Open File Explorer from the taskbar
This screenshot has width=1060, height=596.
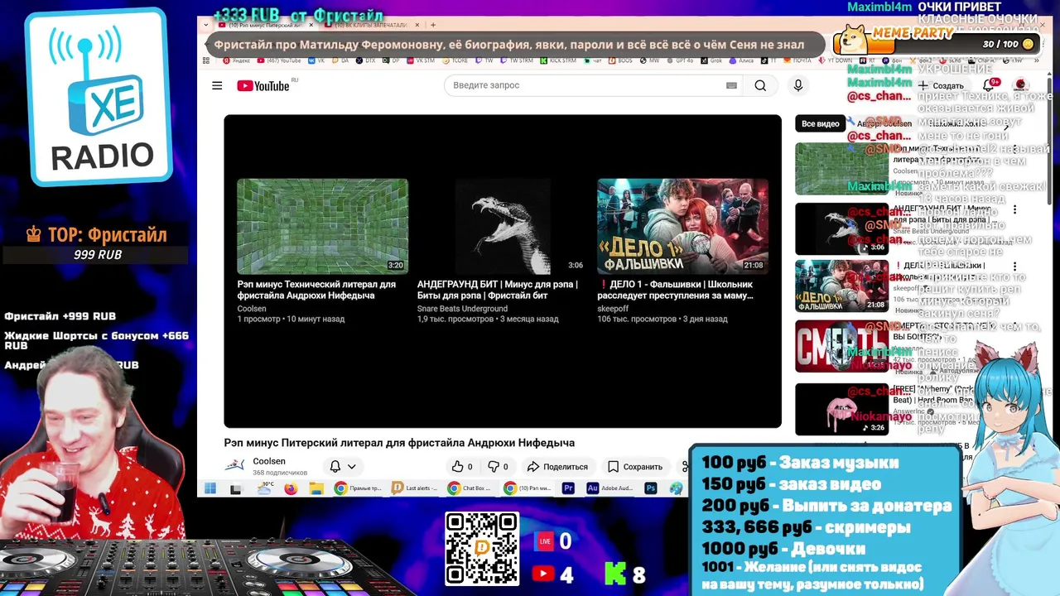pyautogui.click(x=316, y=488)
